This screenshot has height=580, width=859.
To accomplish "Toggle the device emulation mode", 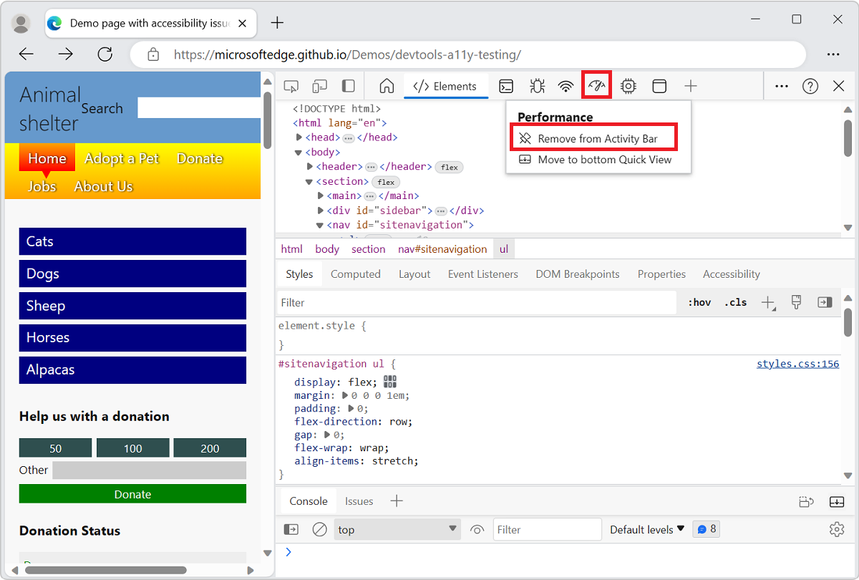I will coord(319,85).
